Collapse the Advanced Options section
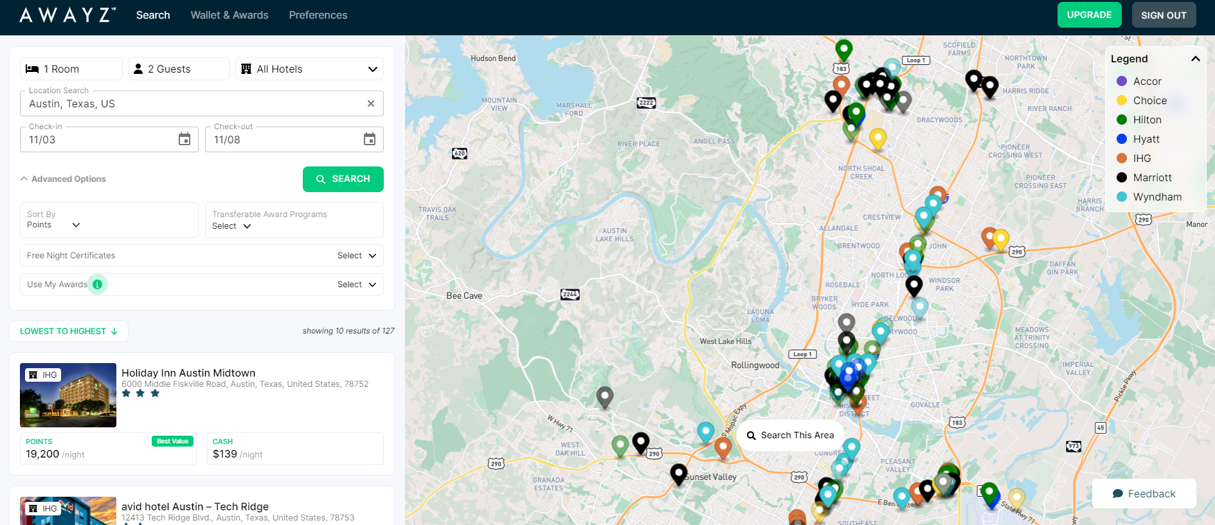 click(x=63, y=179)
